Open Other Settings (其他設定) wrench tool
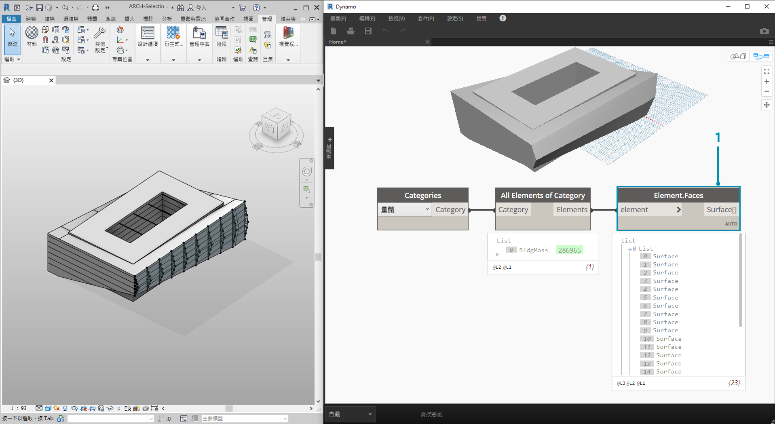Image resolution: width=775 pixels, height=424 pixels. point(100,39)
